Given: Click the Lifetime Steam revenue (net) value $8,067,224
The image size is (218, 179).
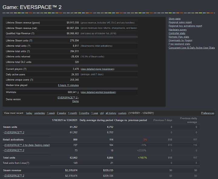Looking at the screenshot, I should [x=73, y=28].
